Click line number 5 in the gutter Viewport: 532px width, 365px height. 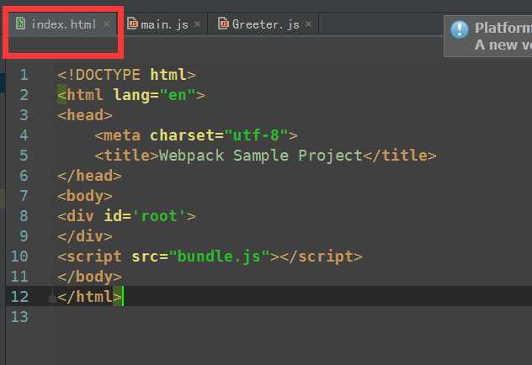pos(24,156)
